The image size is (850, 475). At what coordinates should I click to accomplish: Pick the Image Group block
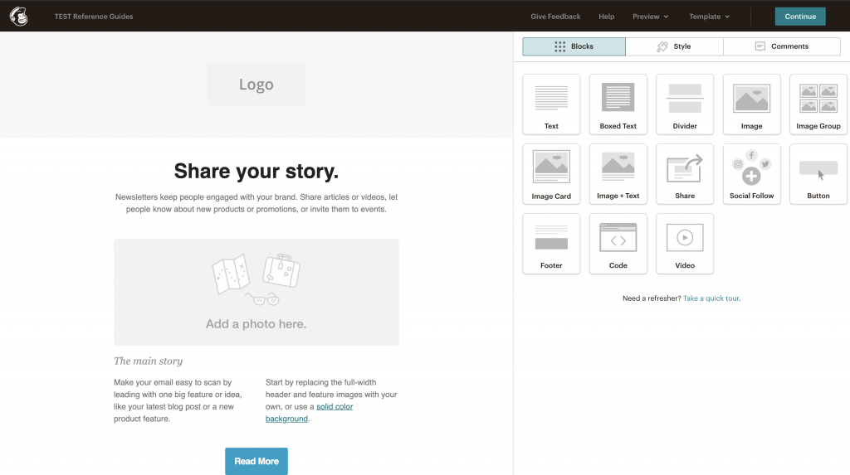(x=818, y=104)
